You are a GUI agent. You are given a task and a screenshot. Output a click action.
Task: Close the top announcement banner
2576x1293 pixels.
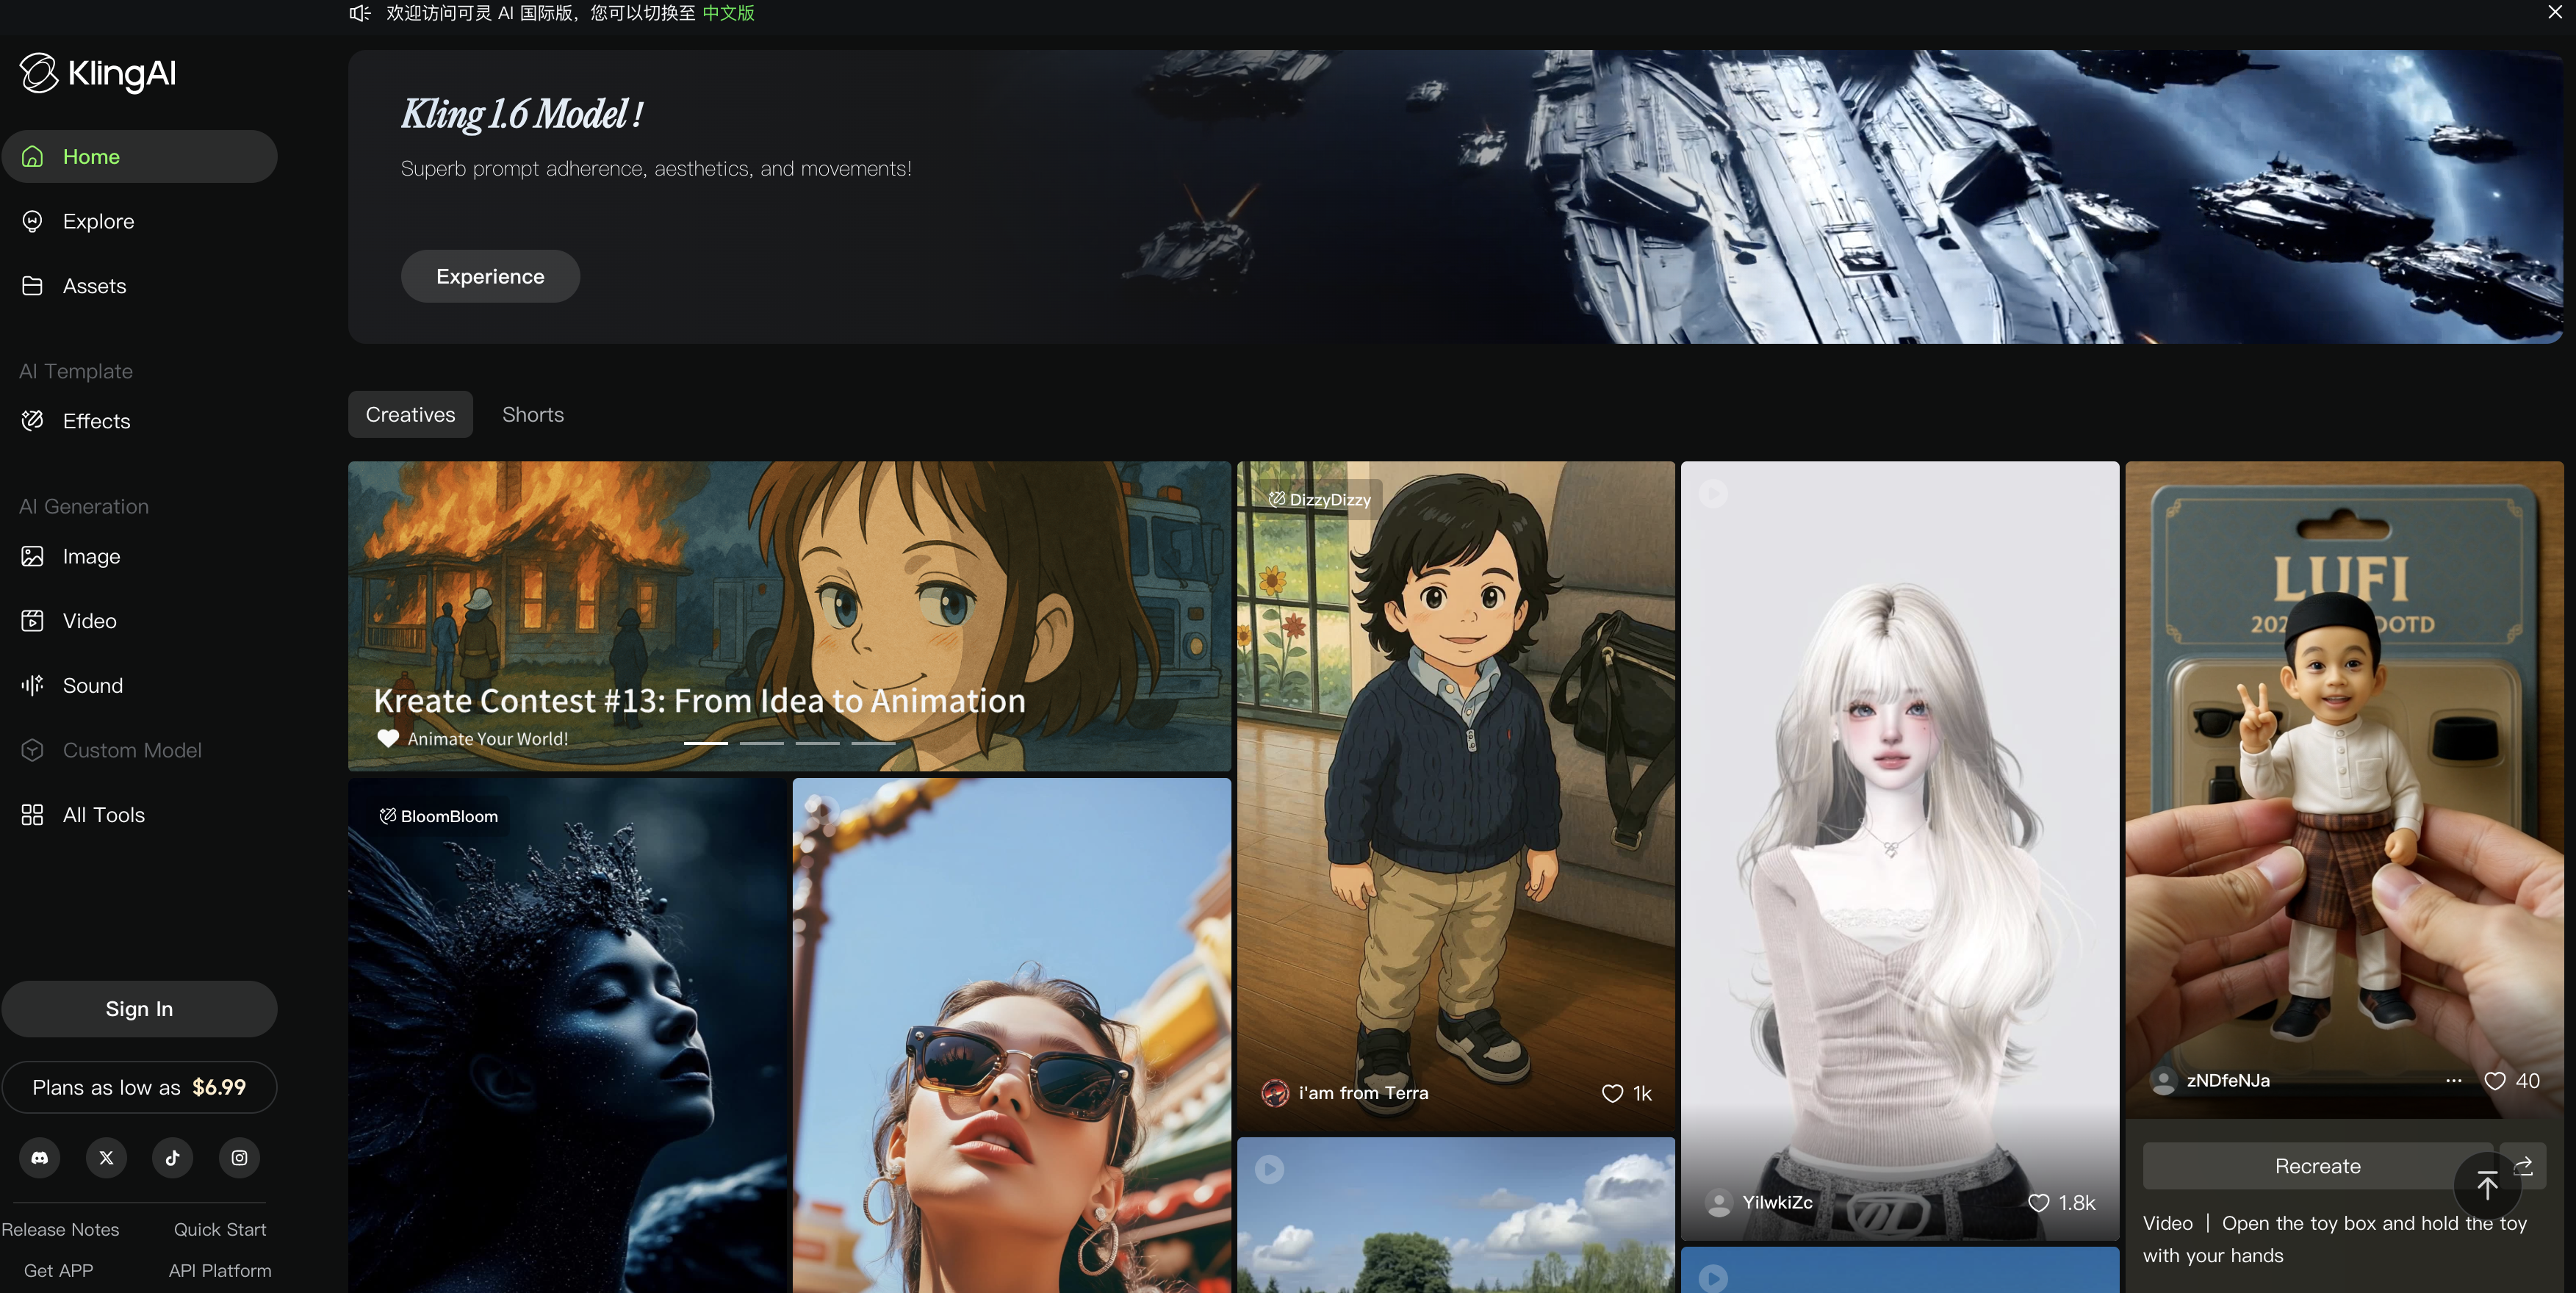coord(2555,12)
